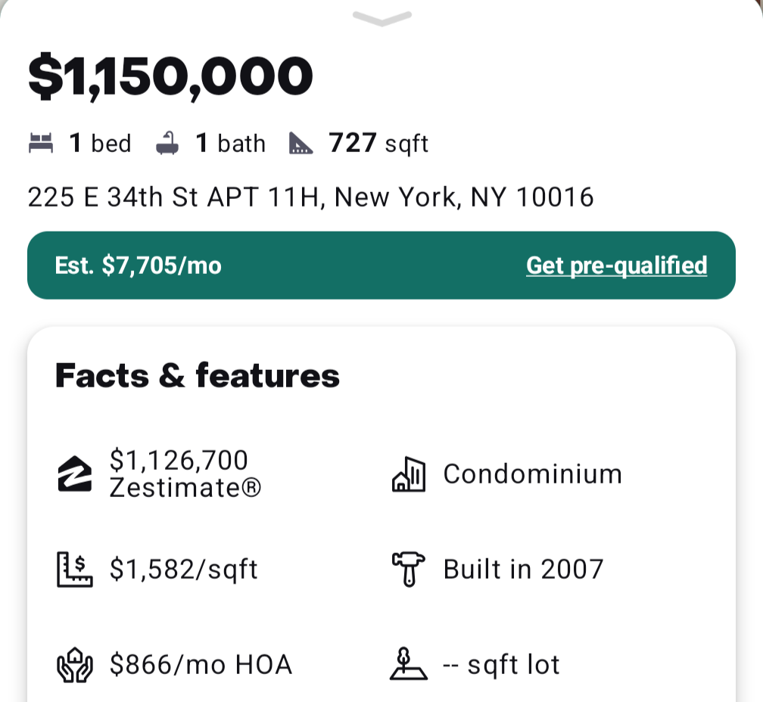Select the $1,150,000 listing price
The image size is (763, 702).
pos(170,76)
